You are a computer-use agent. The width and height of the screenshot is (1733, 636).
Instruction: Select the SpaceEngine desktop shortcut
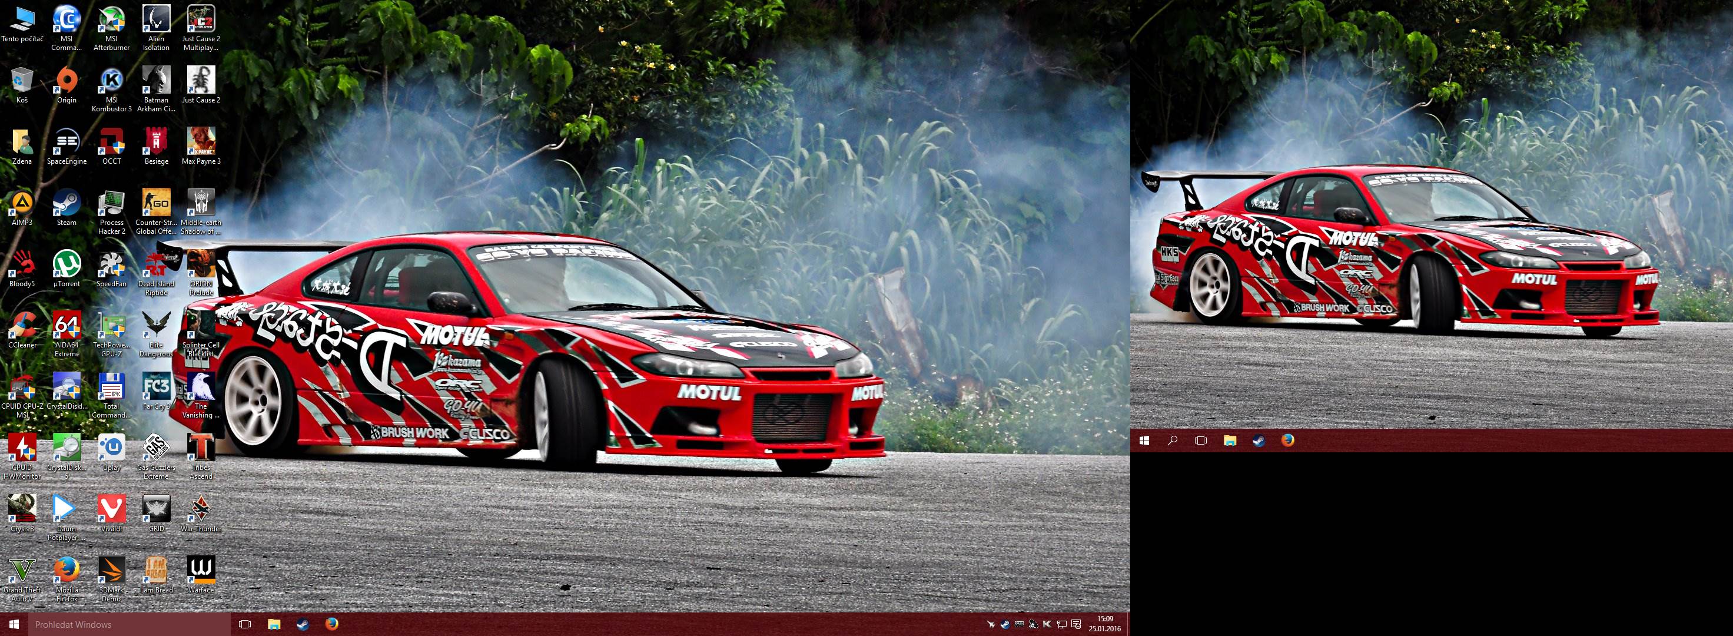(x=67, y=147)
